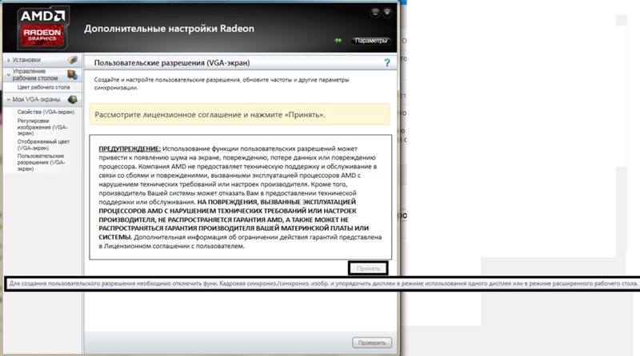640x356 pixels.
Task: Open the help question mark icon
Action: pos(387,63)
